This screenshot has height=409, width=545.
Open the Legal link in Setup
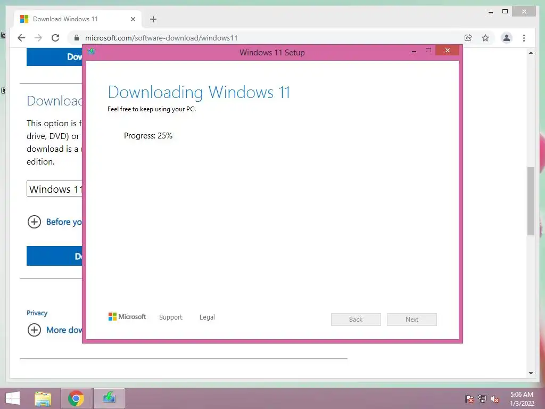tap(207, 317)
